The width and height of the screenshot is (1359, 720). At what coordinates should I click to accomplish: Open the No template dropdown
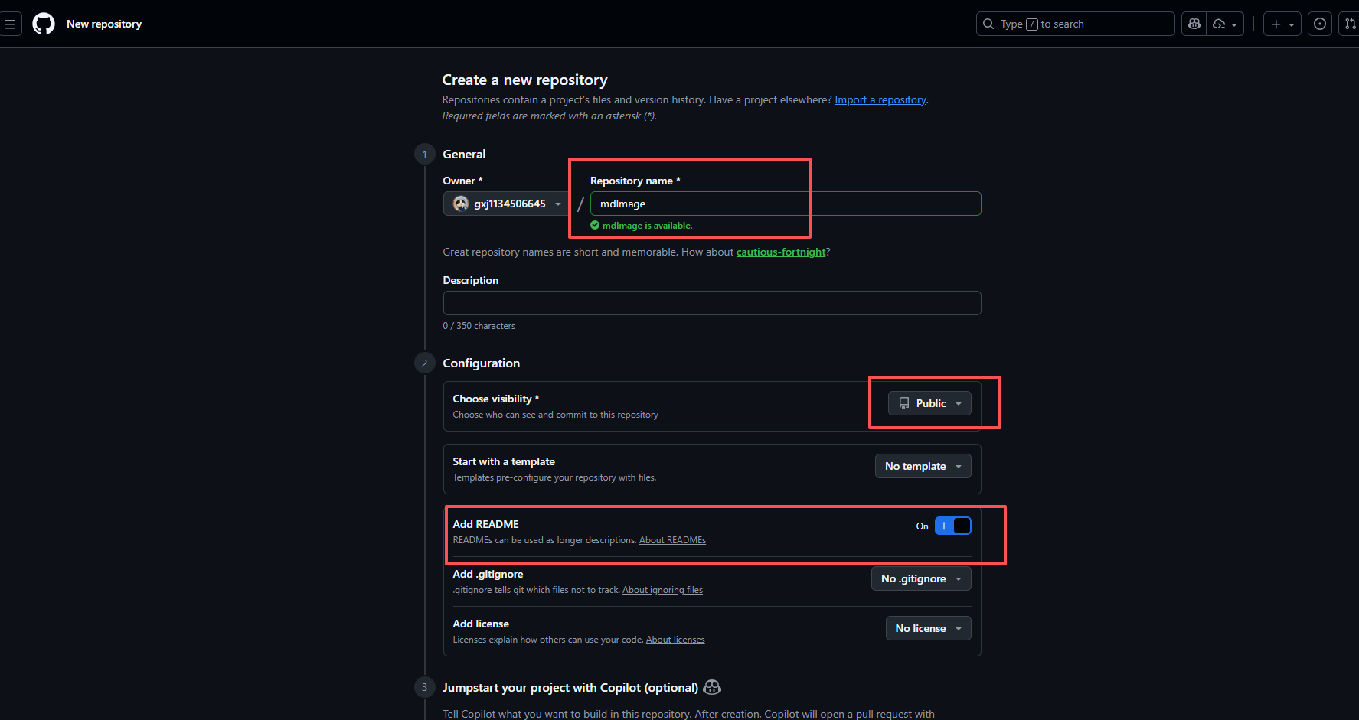pos(923,466)
